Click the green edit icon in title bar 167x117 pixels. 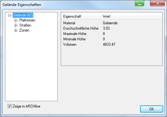point(139,3)
